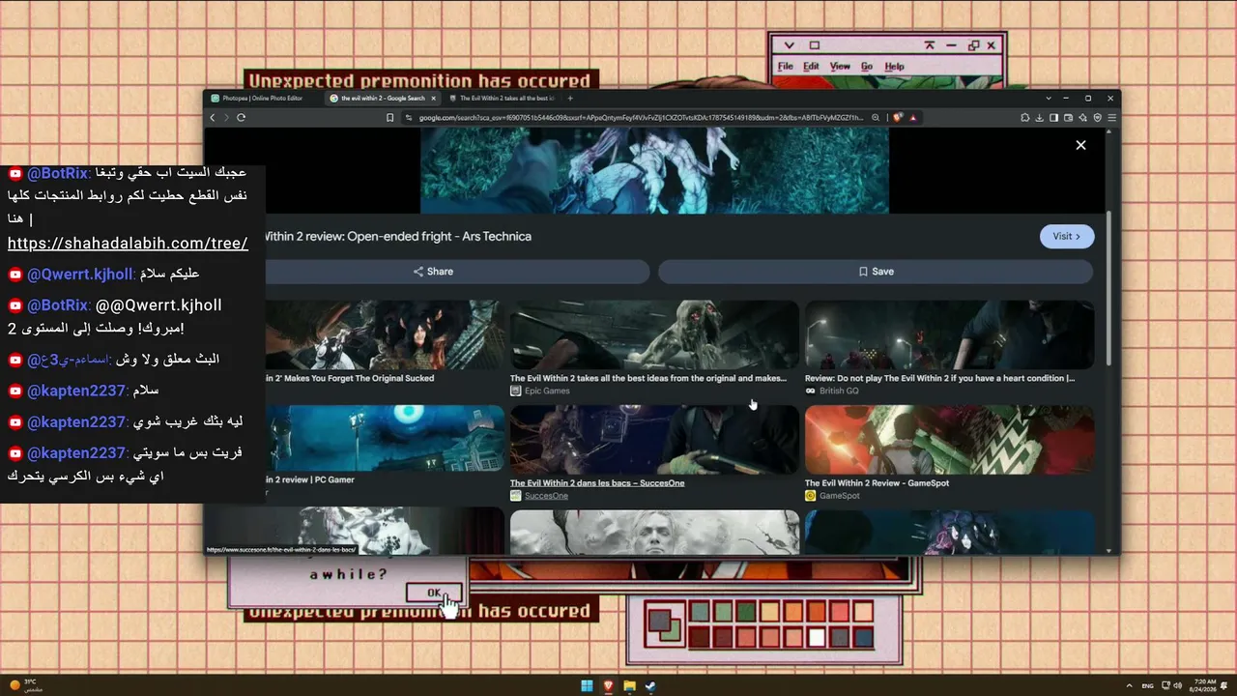Screen dimensions: 1237x696
Task: Open the tab search chevron in the browser title bar
Action: 1049,98
